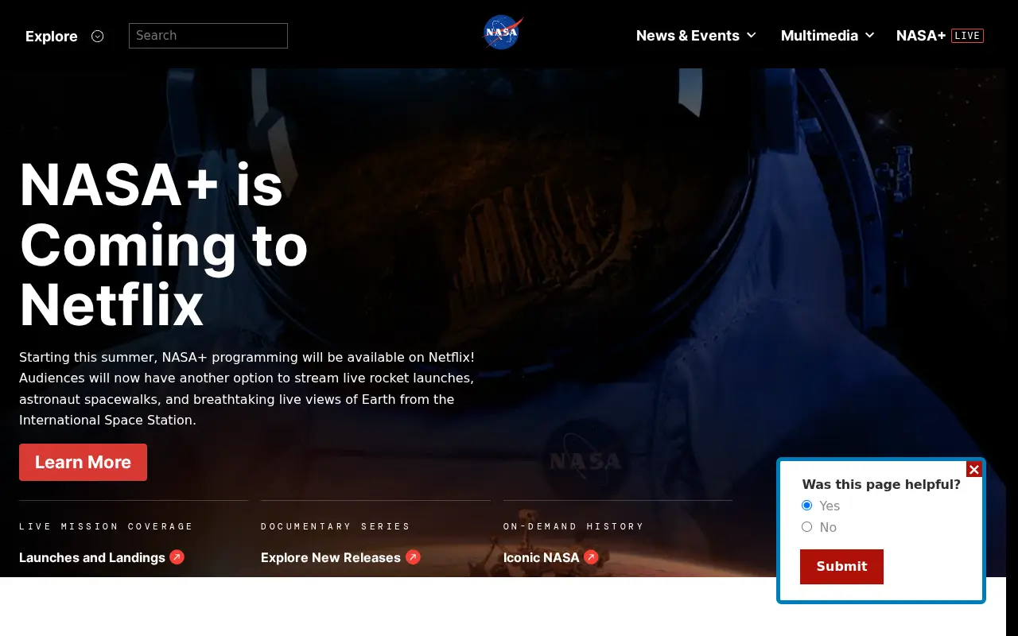This screenshot has height=636, width=1018.
Task: Expand the News & Events dropdown chevron
Action: pyautogui.click(x=752, y=36)
